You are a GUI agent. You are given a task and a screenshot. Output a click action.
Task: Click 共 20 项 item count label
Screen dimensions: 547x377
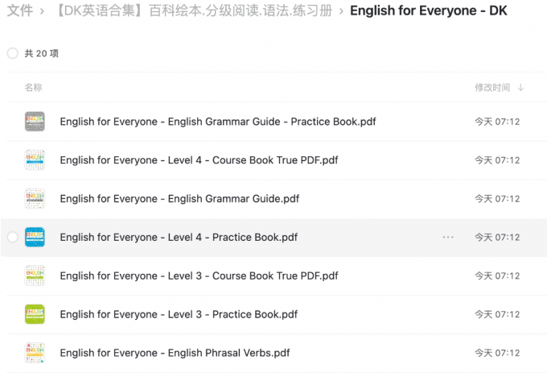(x=42, y=53)
